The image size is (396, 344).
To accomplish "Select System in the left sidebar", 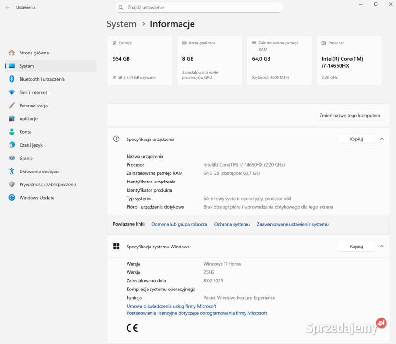I will (x=27, y=66).
